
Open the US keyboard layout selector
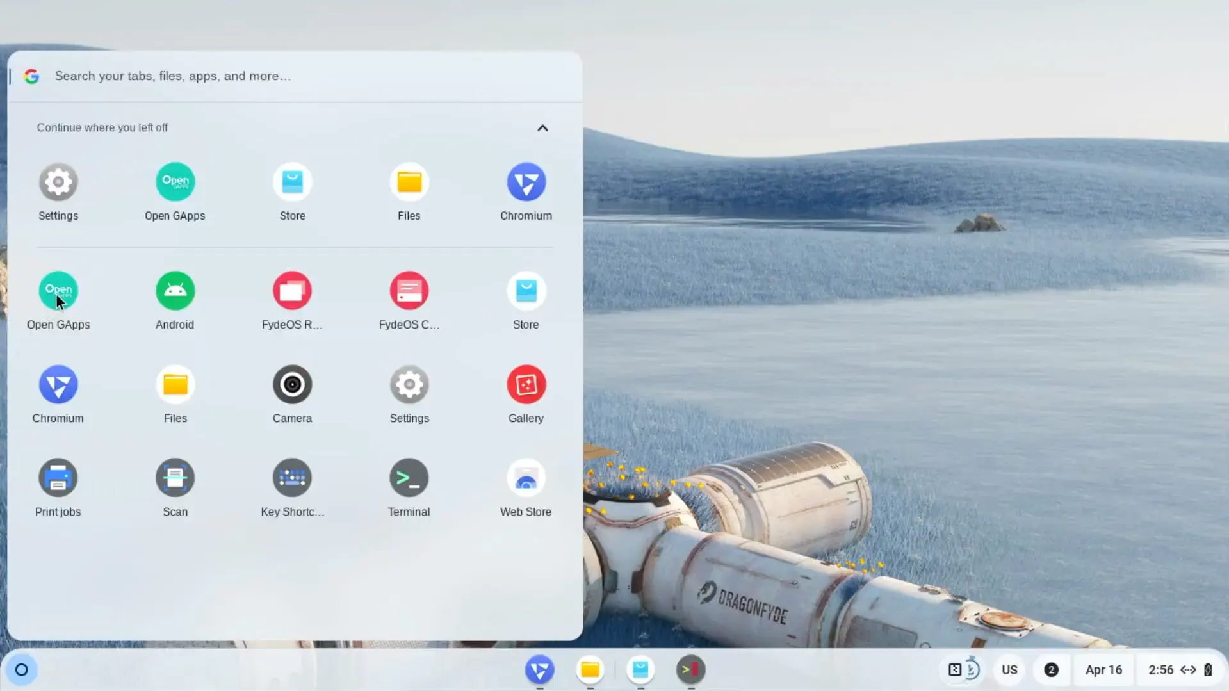click(1009, 669)
